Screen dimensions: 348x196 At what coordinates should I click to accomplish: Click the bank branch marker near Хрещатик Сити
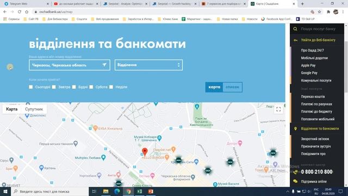pyautogui.click(x=179, y=160)
